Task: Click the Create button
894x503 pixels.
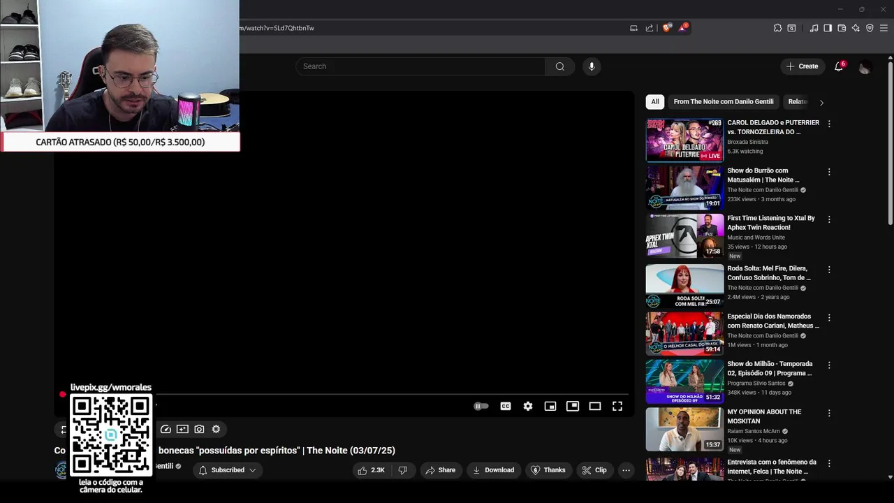Action: (801, 66)
